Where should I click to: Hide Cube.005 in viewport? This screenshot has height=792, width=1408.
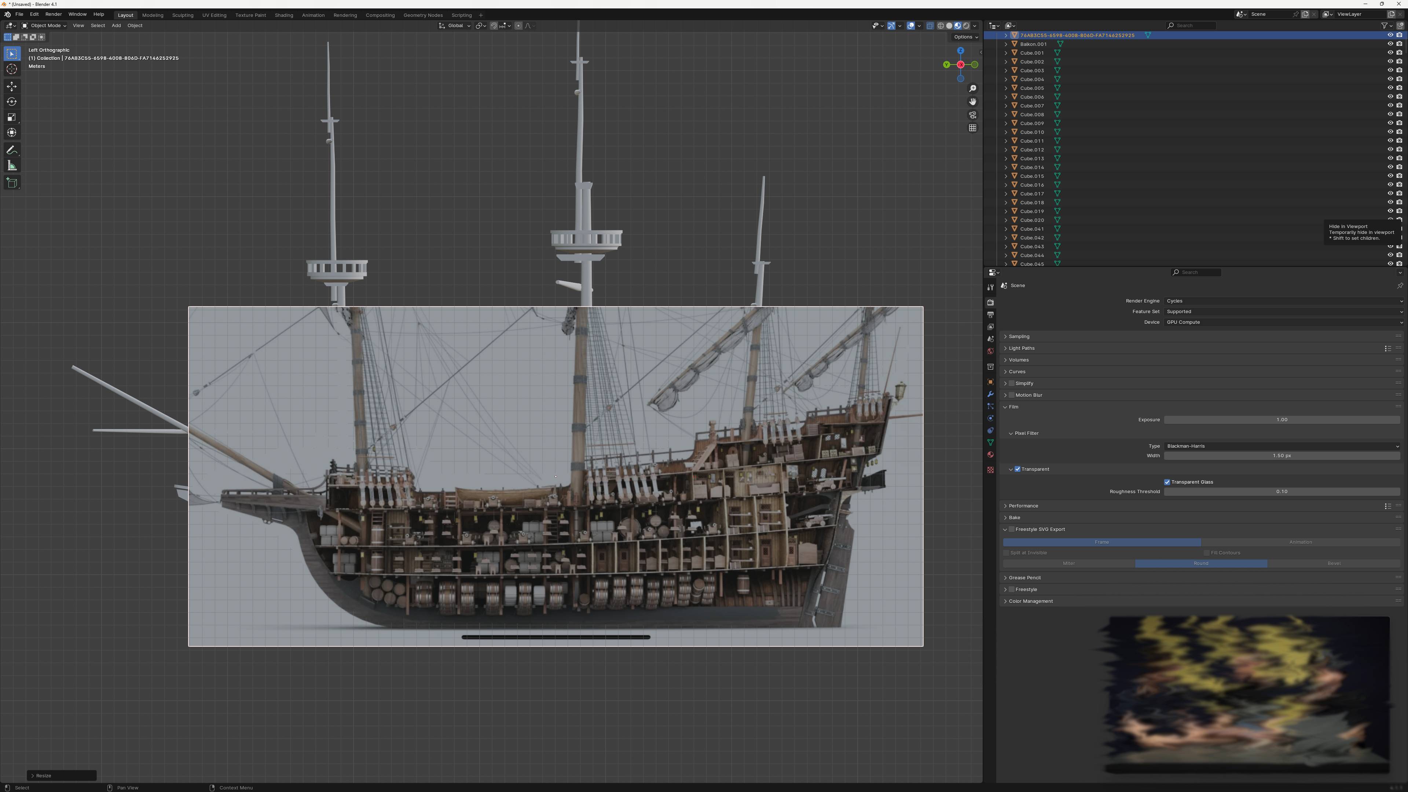1390,88
